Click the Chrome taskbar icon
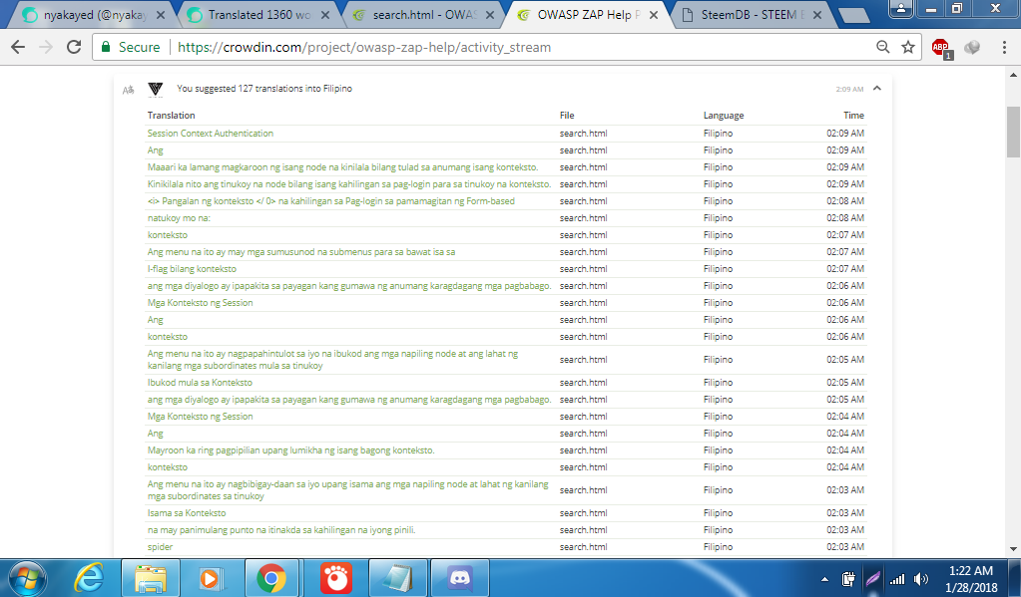 tap(271, 577)
